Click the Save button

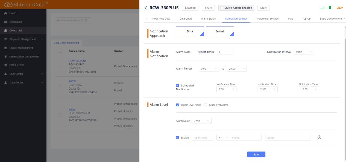click(x=256, y=154)
